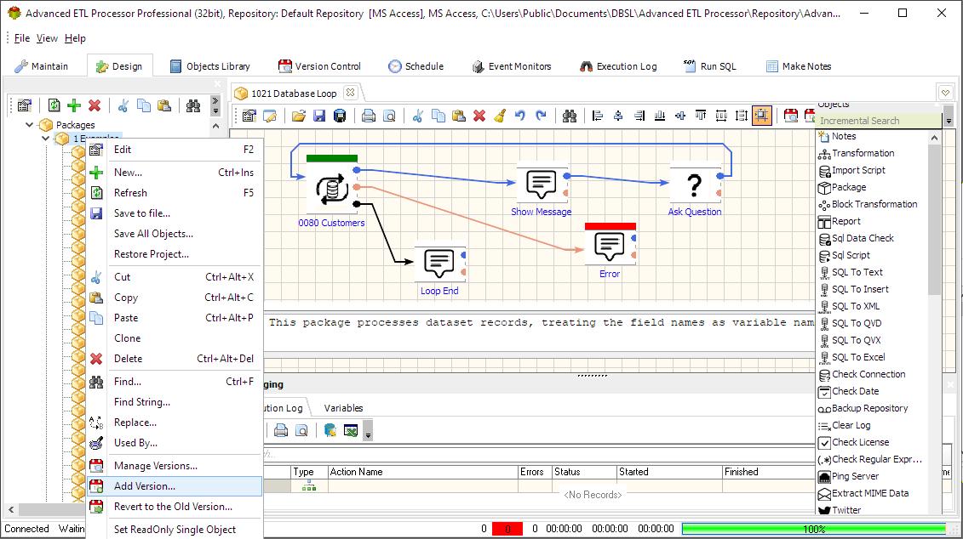Choose Save to file... from the context menu
This screenshot has height=539, width=963.
pyautogui.click(x=175, y=213)
